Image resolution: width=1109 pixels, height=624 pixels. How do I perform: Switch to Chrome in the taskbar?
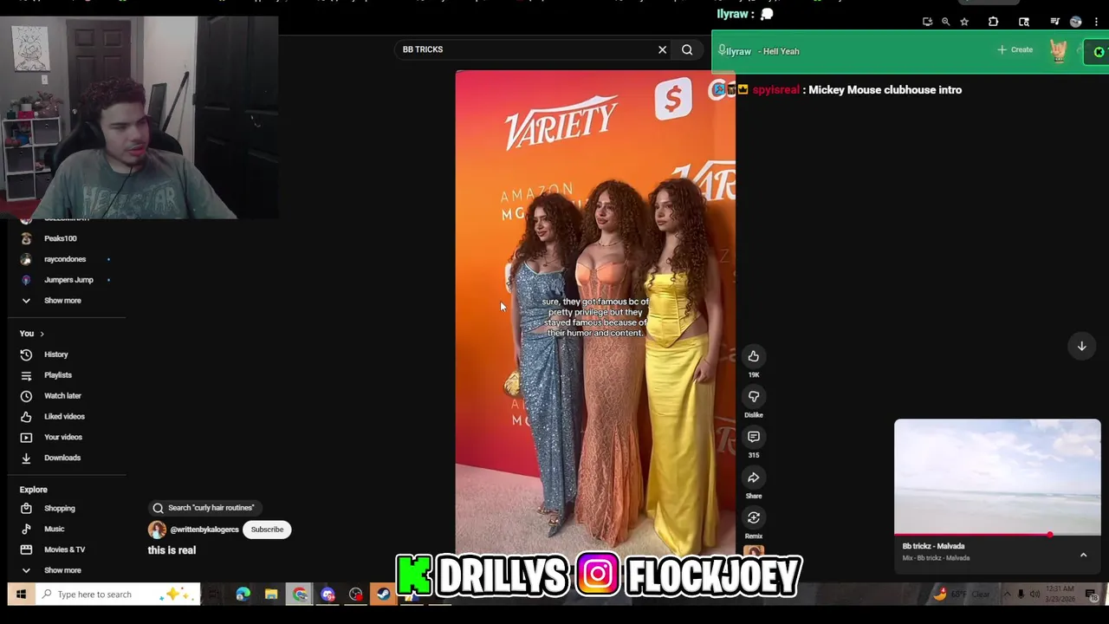(300, 595)
